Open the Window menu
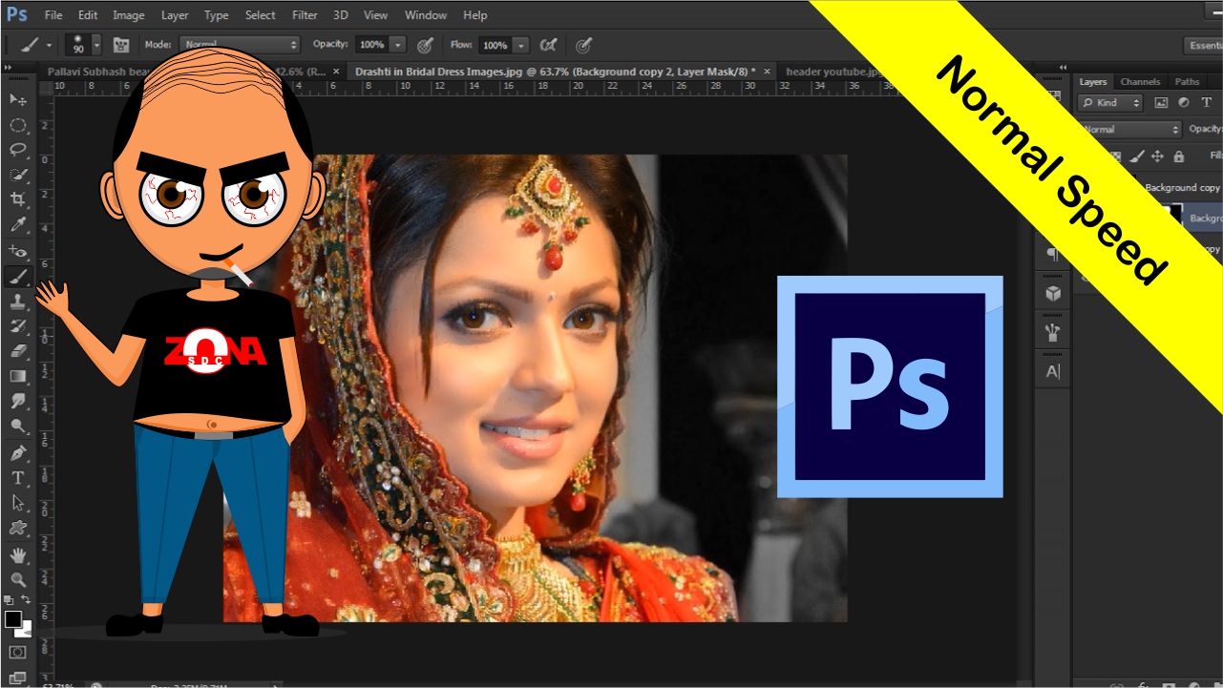 [x=425, y=15]
